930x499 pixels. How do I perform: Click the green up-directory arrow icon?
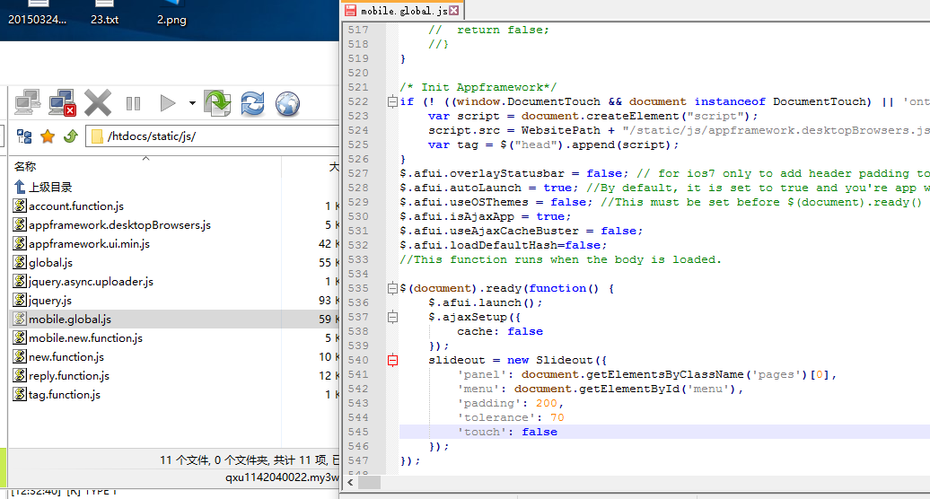[x=71, y=137]
